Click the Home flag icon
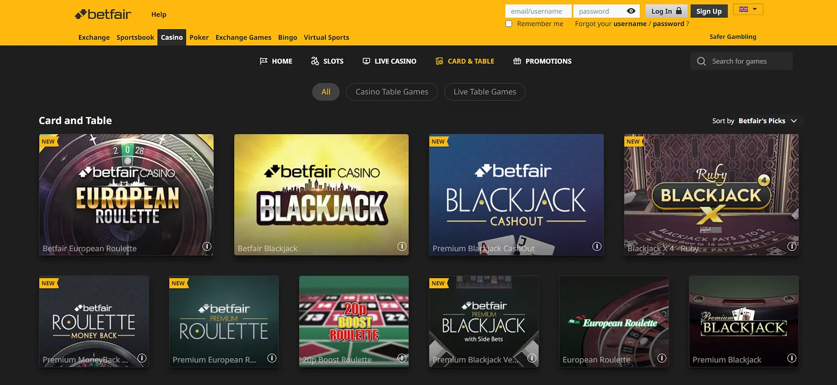Screen dimensions: 837x385 pyautogui.click(x=264, y=61)
